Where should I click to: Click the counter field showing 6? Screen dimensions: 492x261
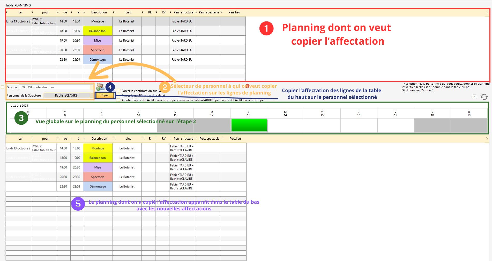tap(474, 97)
